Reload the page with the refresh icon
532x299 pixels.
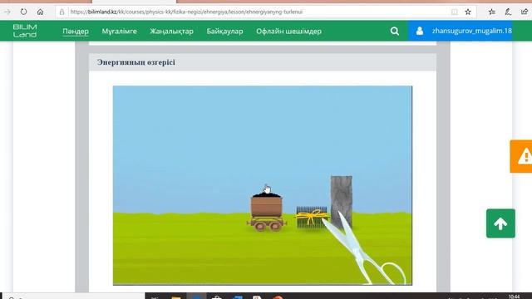coord(23,12)
